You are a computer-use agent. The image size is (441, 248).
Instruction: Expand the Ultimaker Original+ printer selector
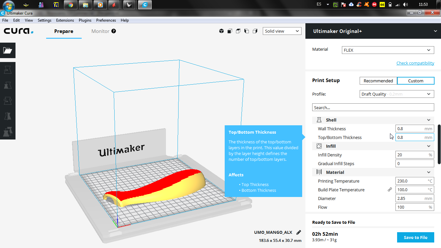tap(373, 31)
